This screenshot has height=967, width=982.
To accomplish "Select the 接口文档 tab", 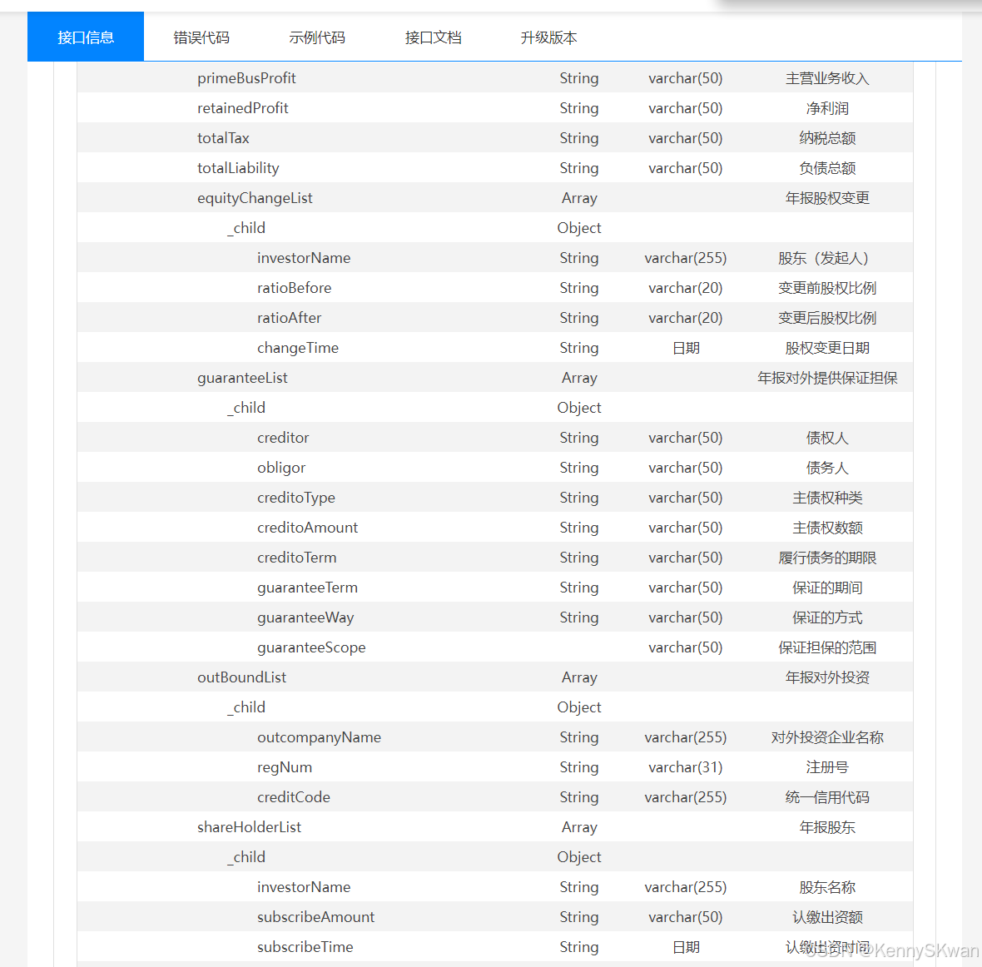I will pos(433,37).
